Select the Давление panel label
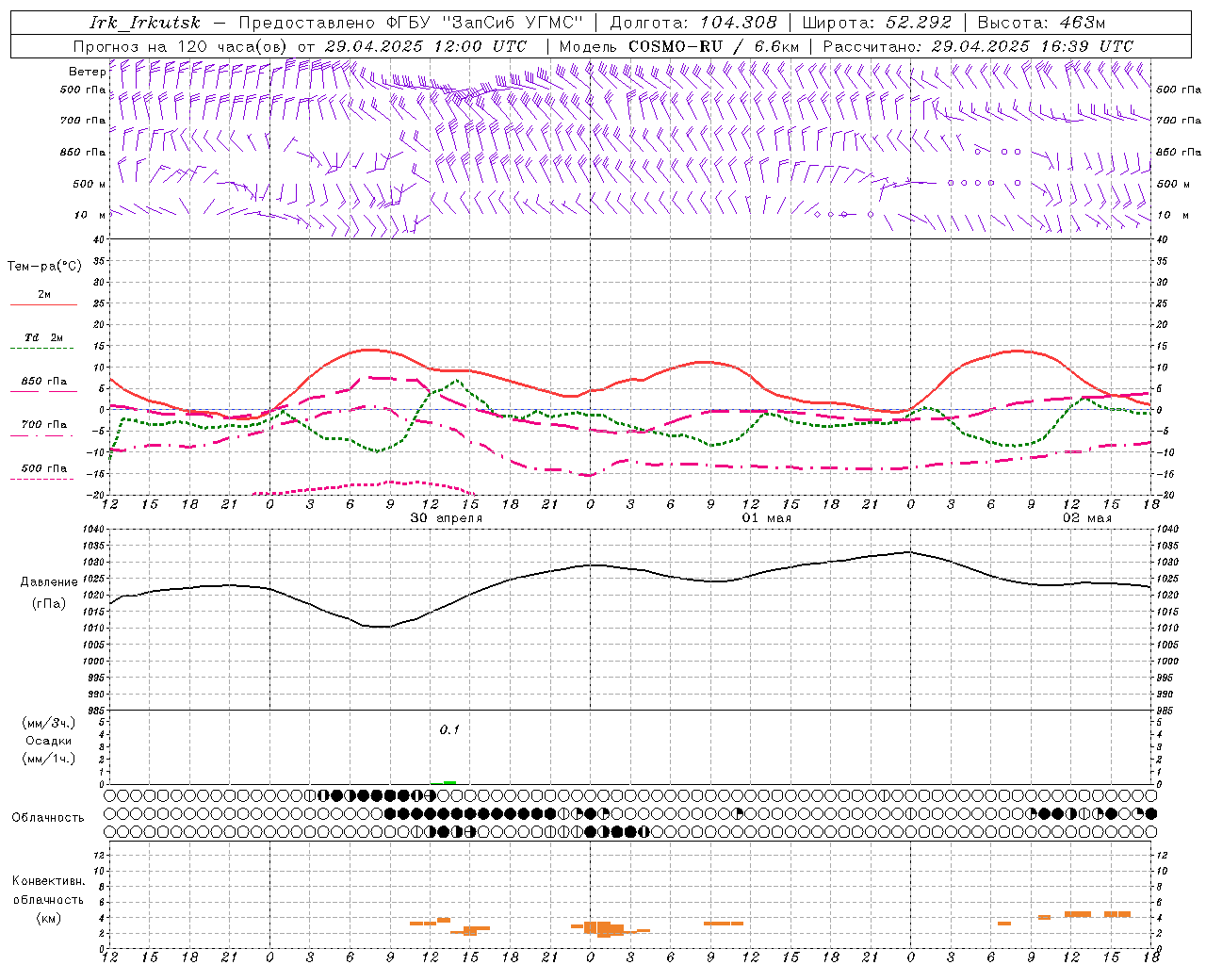Image resolution: width=1206 pixels, height=965 pixels. pos(47,582)
